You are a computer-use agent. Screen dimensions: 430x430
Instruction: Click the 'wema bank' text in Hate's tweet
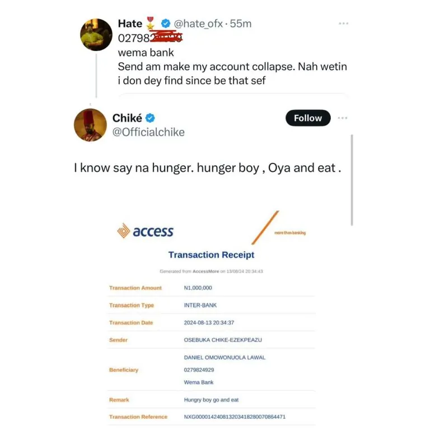click(x=146, y=53)
